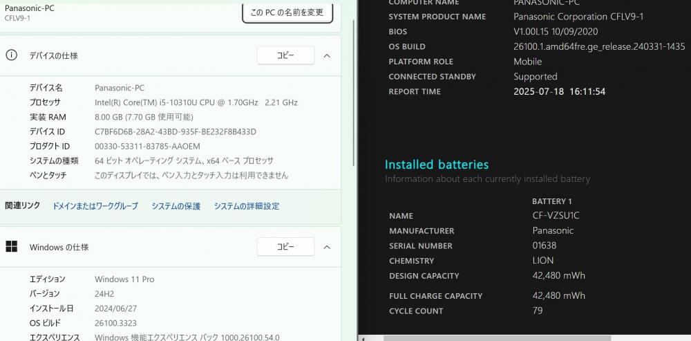Select the design capacity 42,480 mWh value
691x341 pixels.
(x=559, y=275)
